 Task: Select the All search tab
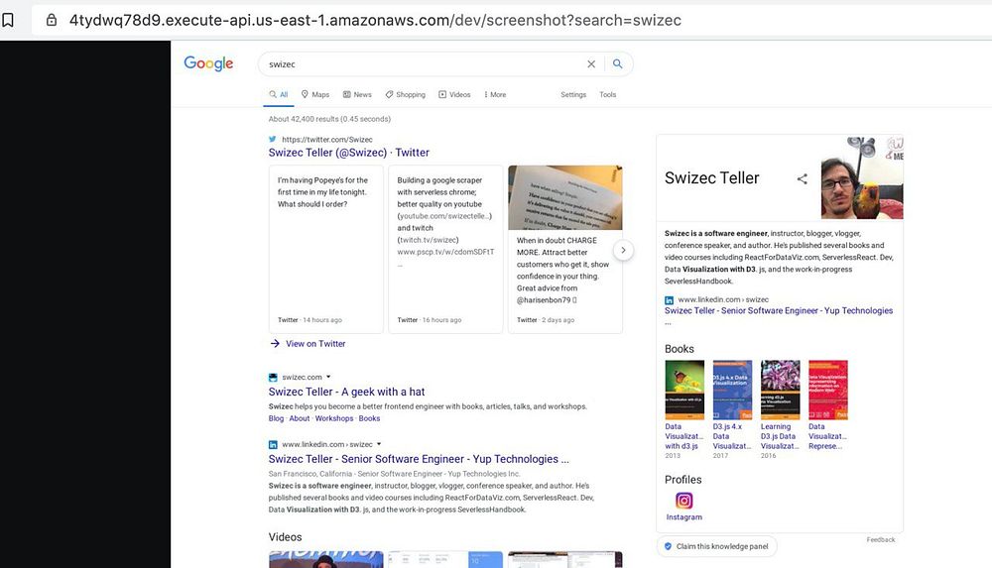[279, 95]
